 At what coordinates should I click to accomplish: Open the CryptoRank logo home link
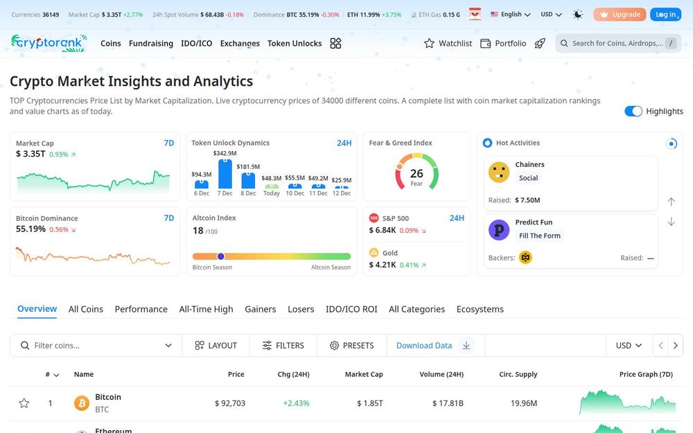(49, 43)
